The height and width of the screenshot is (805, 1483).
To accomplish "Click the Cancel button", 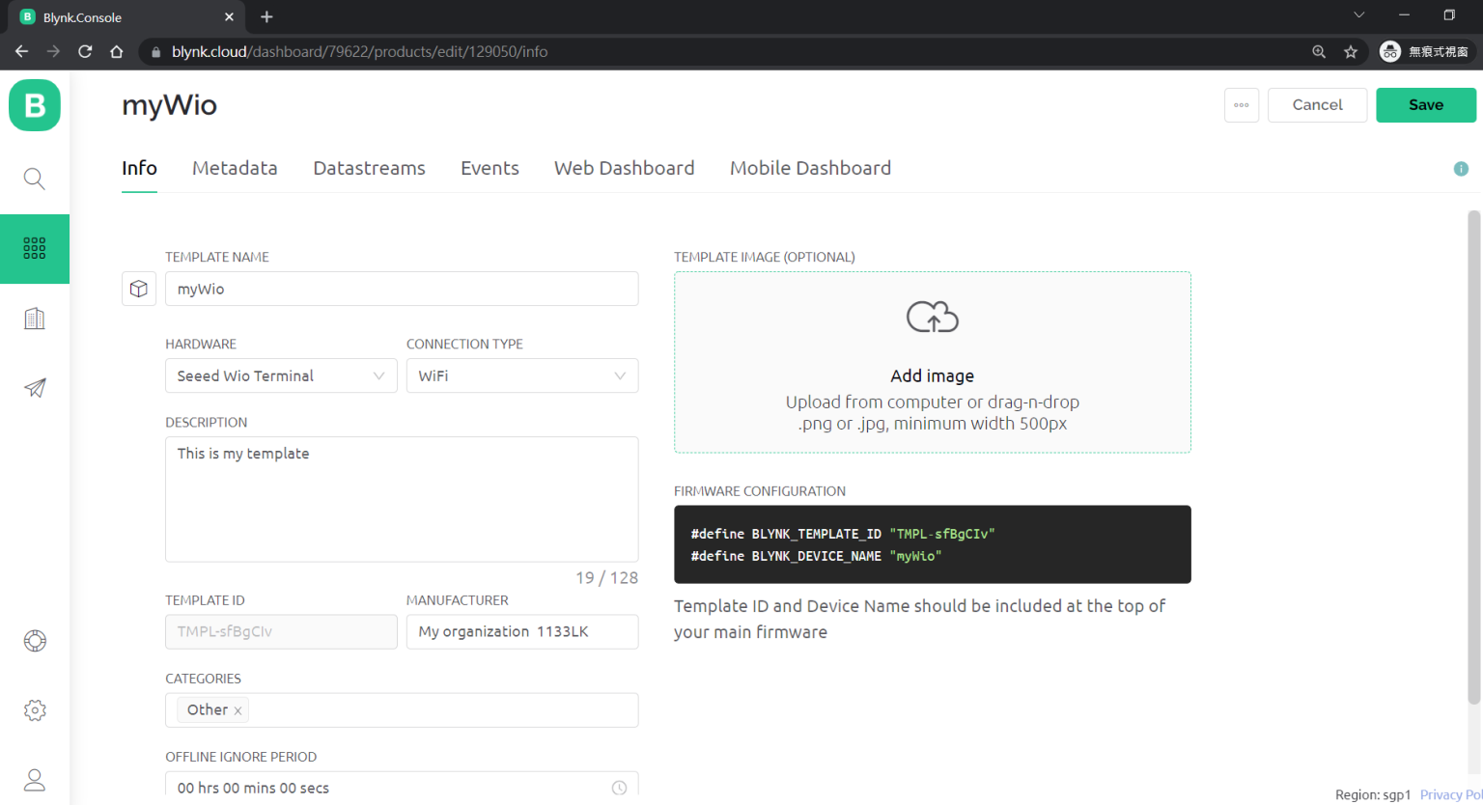I will pos(1317,105).
